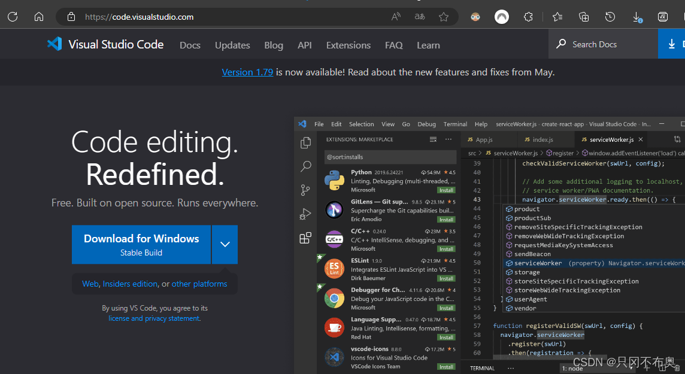Open Learn in site navigation
The image size is (685, 374).
(428, 45)
